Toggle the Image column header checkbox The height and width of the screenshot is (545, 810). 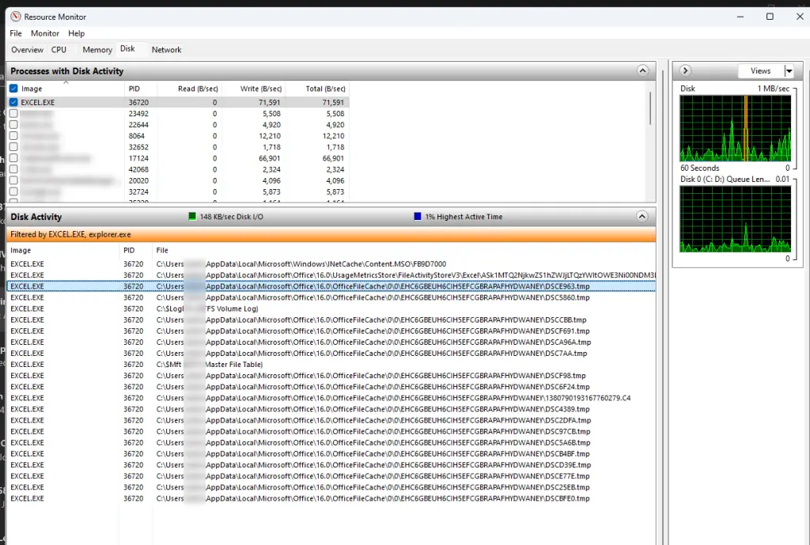(x=13, y=89)
